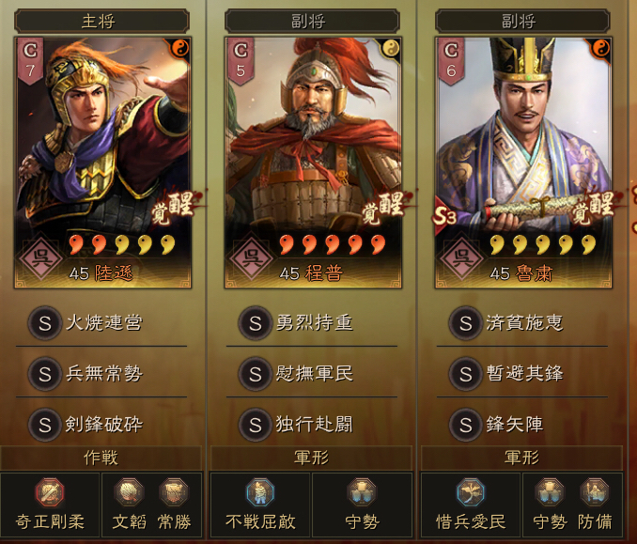Image resolution: width=637 pixels, height=544 pixels.
Task: Click the 作戦 section header
Action: click(101, 458)
